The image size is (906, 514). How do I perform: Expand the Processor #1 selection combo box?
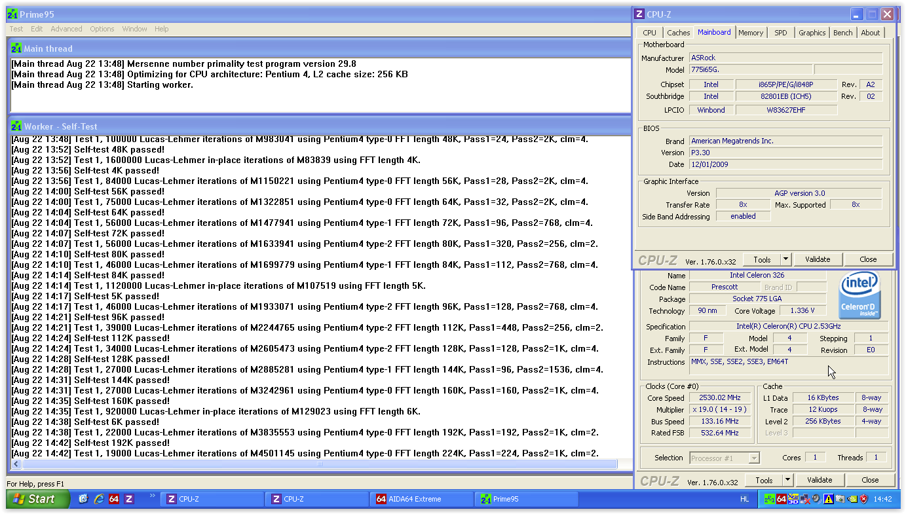click(x=754, y=458)
